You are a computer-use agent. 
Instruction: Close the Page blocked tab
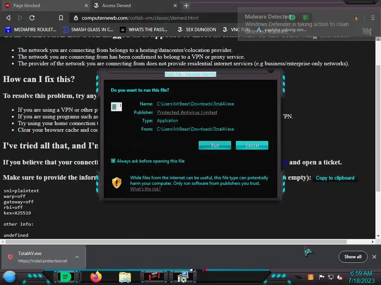tap(86, 5)
